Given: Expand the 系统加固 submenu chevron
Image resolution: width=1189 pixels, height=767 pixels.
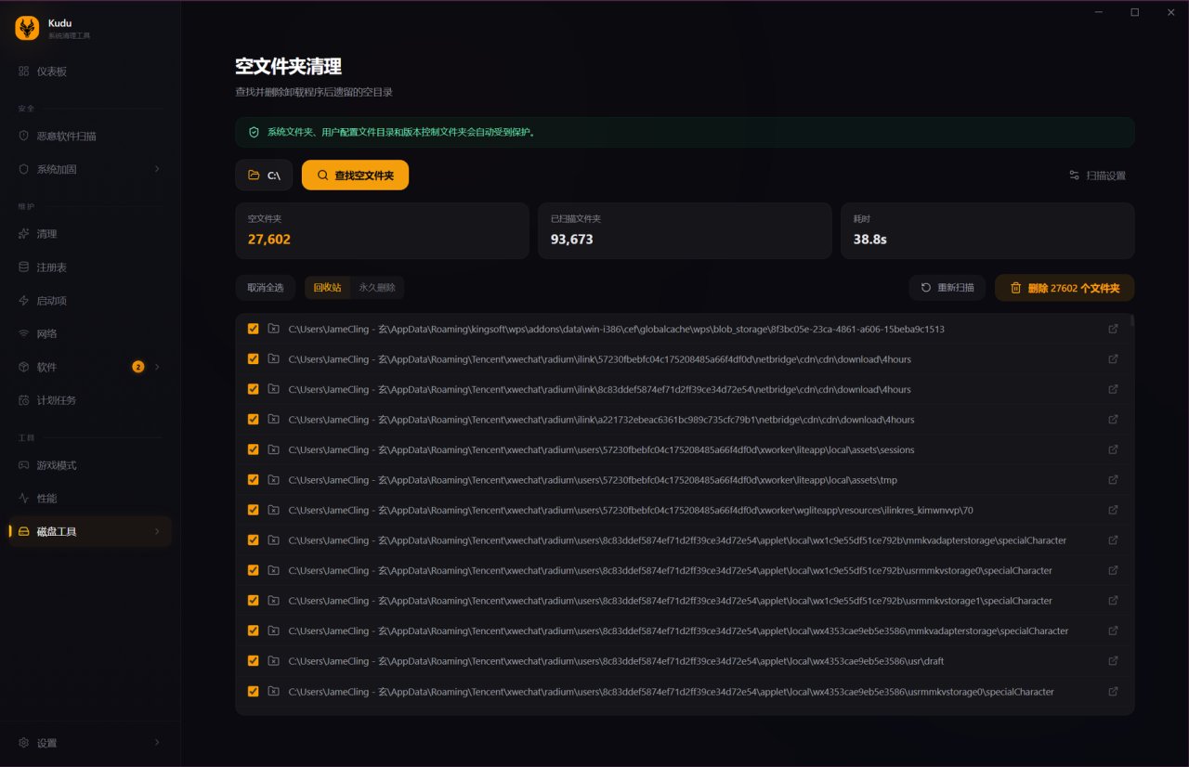Looking at the screenshot, I should coord(156,169).
